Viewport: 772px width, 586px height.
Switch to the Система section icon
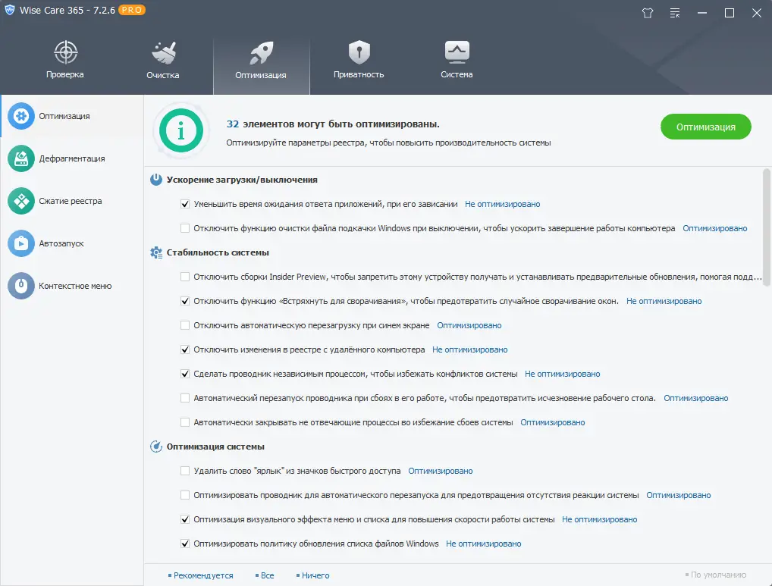(x=456, y=57)
